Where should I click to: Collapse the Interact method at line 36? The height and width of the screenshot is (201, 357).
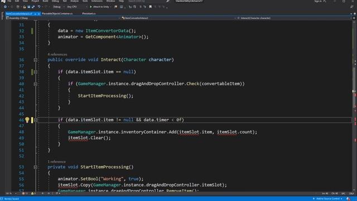click(x=36, y=60)
